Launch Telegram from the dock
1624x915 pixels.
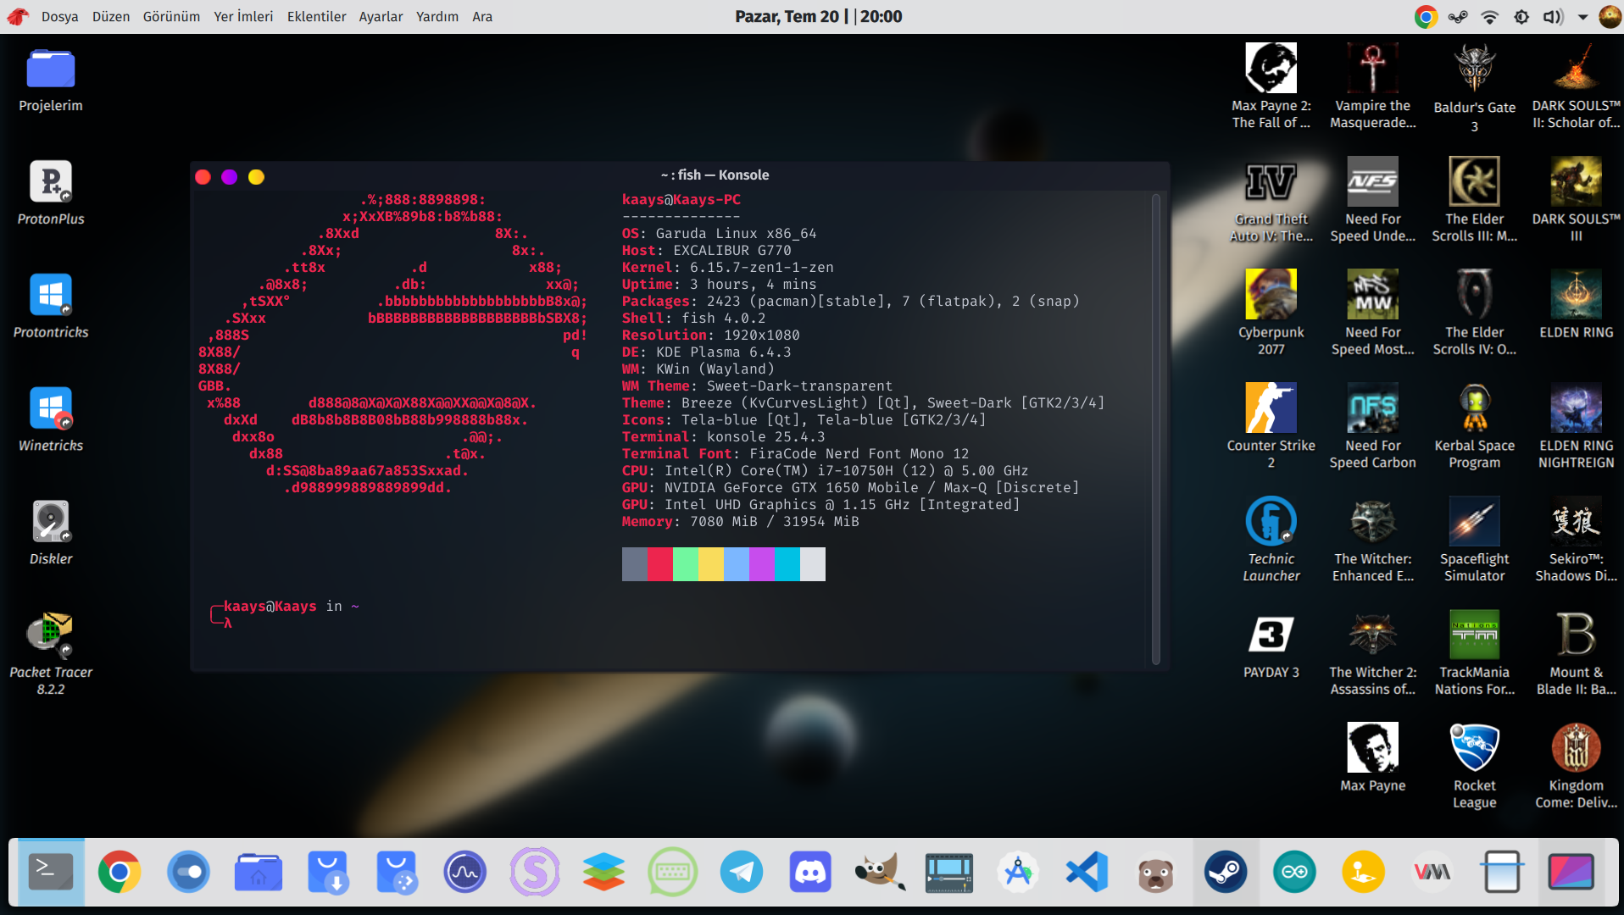click(742, 872)
